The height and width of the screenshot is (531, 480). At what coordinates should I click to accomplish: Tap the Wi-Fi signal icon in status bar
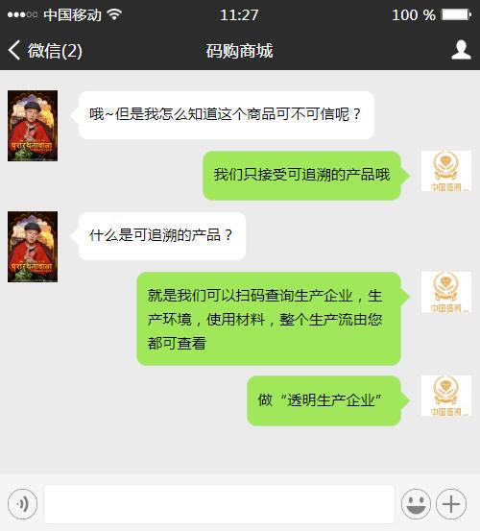[114, 14]
